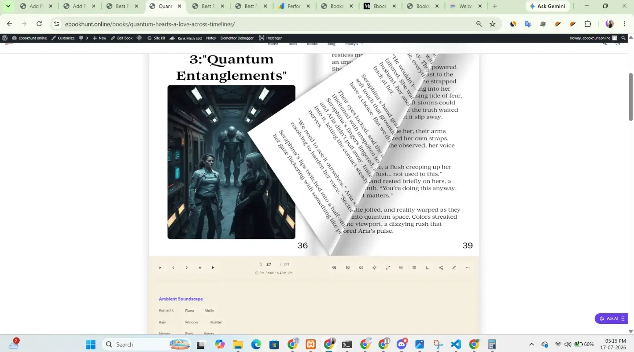Click the address bar URL
Screen dimensions: 634x352
(150, 24)
